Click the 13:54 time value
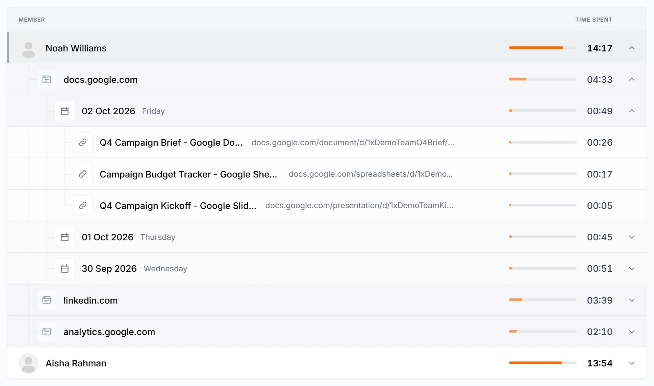Viewport: 654px width, 386px height. 600,363
